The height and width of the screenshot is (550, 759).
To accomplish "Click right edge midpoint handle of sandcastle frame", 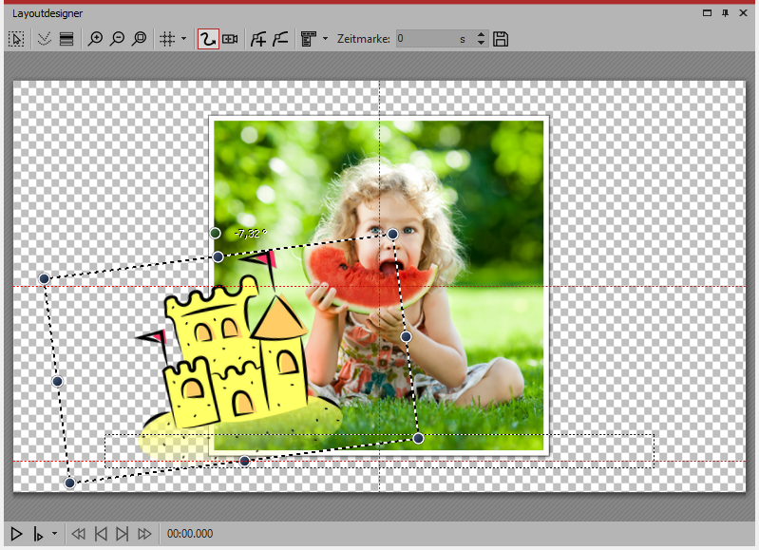I will coord(407,336).
